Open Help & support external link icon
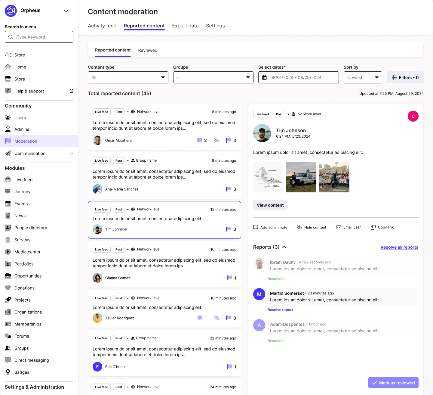The width and height of the screenshot is (433, 395). (72, 91)
